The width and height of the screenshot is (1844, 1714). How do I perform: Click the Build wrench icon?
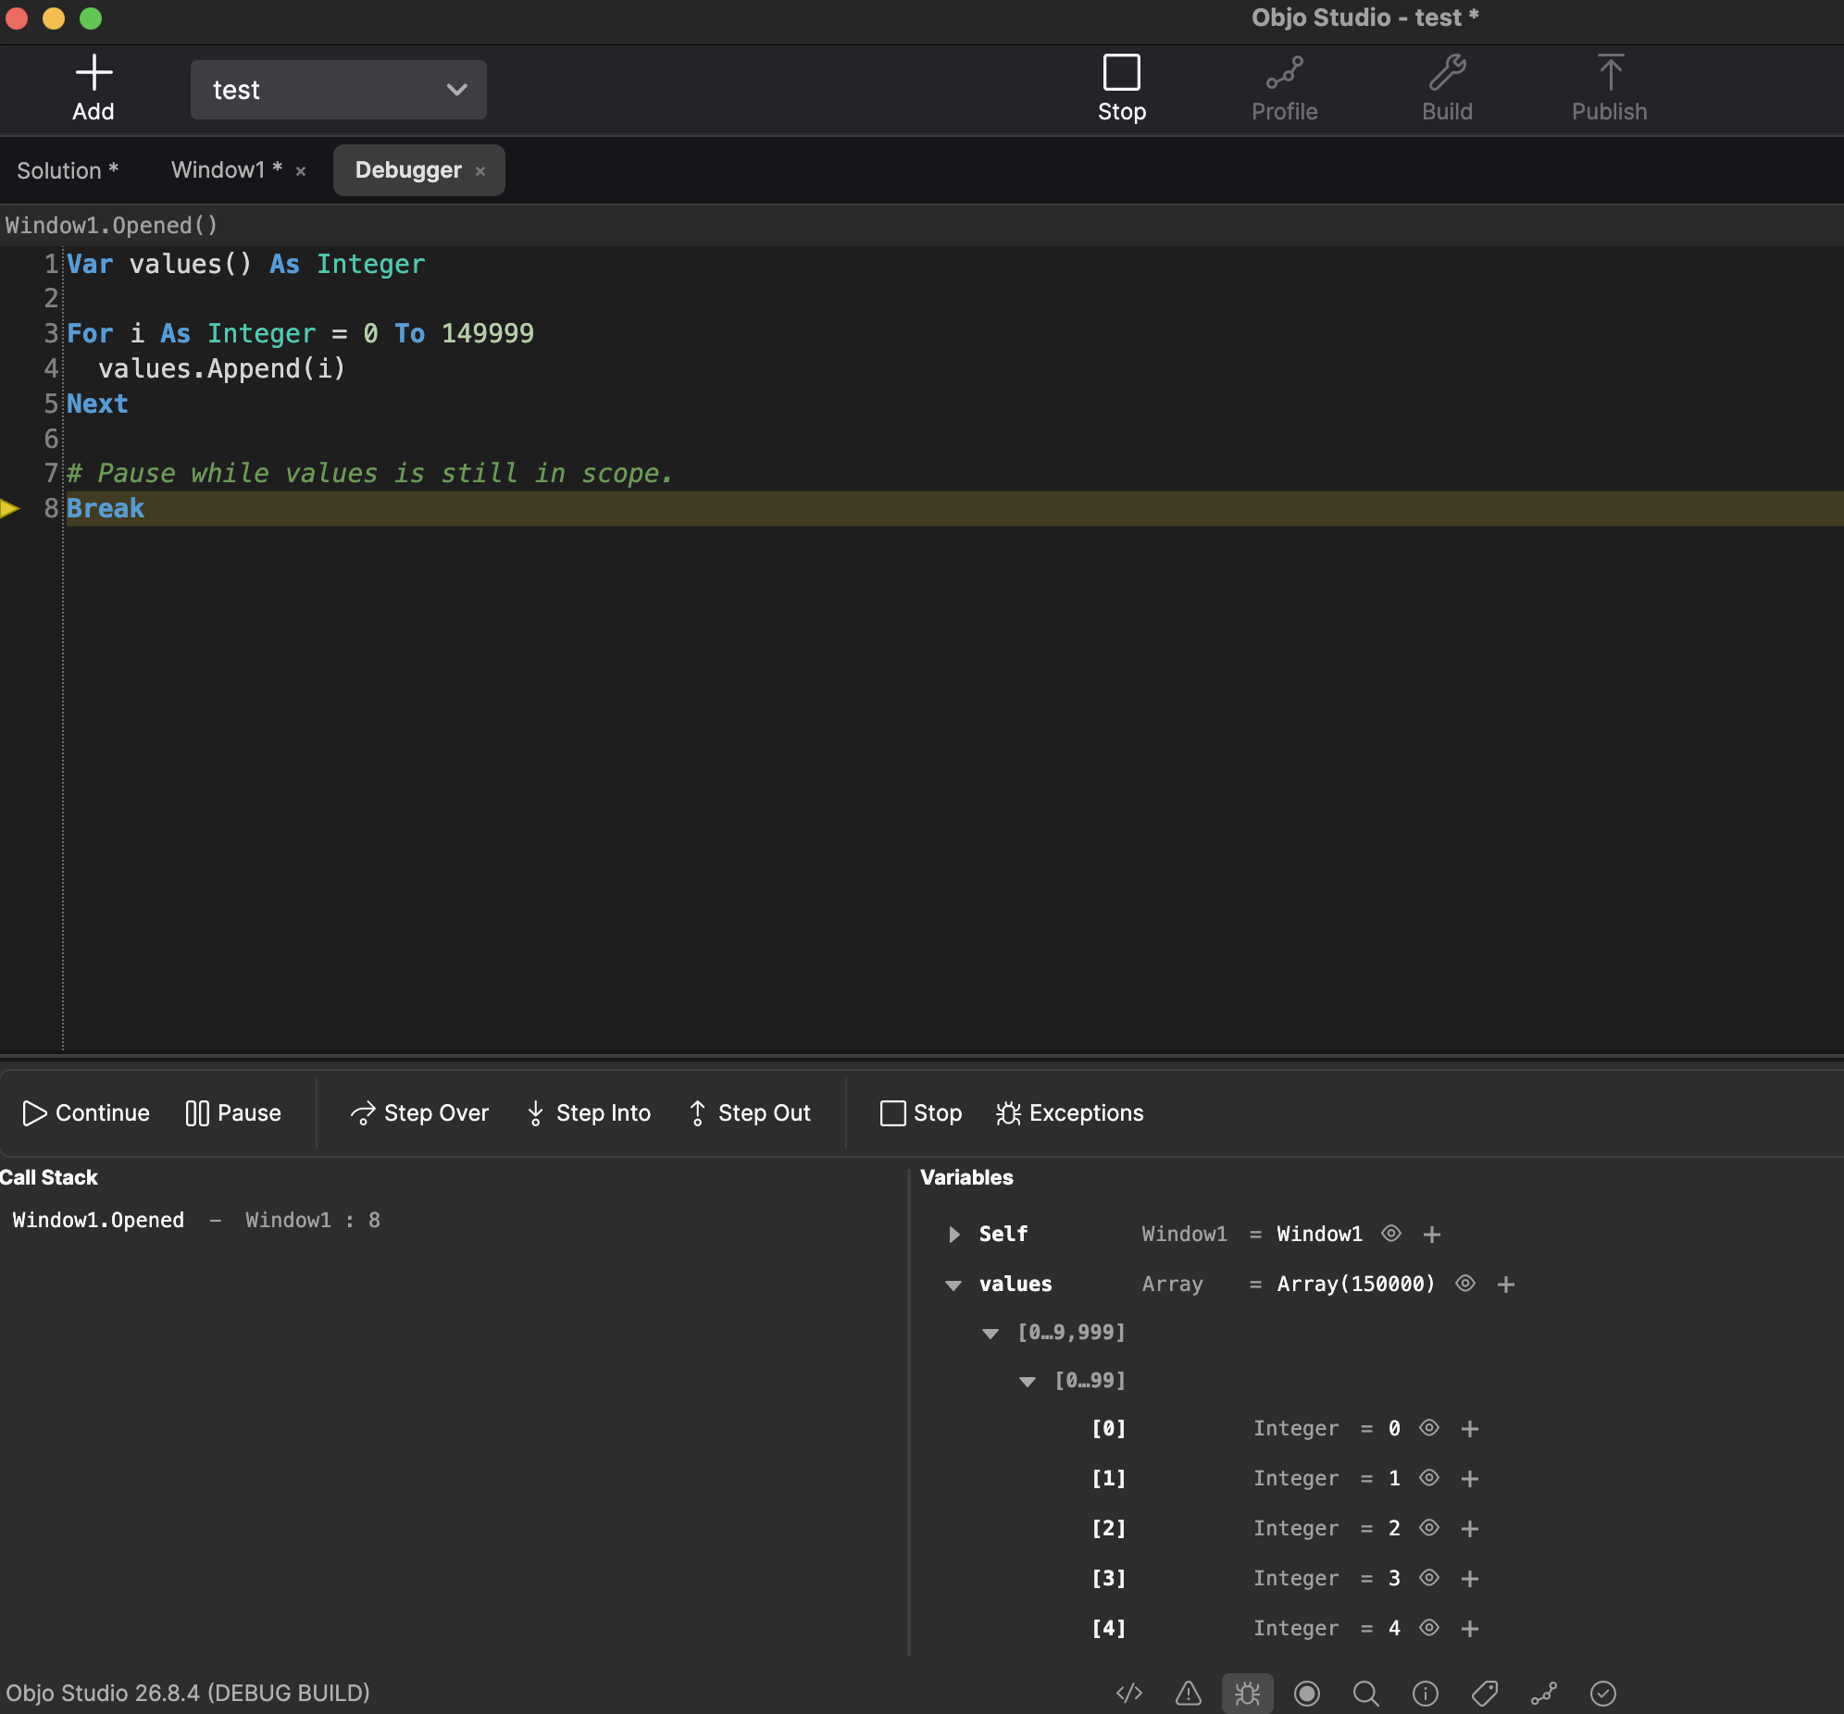(1447, 73)
